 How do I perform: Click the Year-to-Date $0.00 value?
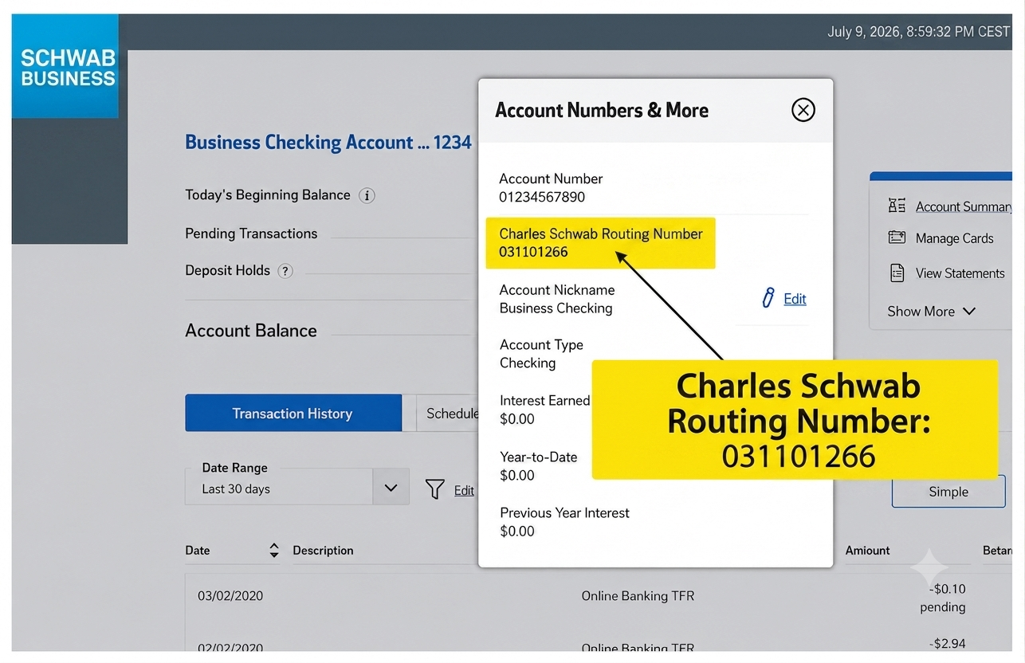(517, 476)
